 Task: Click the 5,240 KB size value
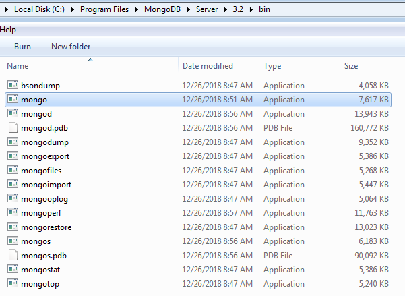pos(373,284)
